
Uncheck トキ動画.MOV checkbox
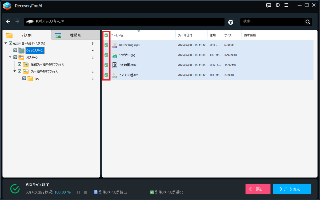106,65
